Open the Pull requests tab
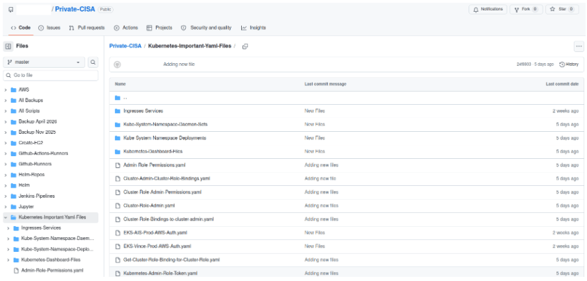 87,28
